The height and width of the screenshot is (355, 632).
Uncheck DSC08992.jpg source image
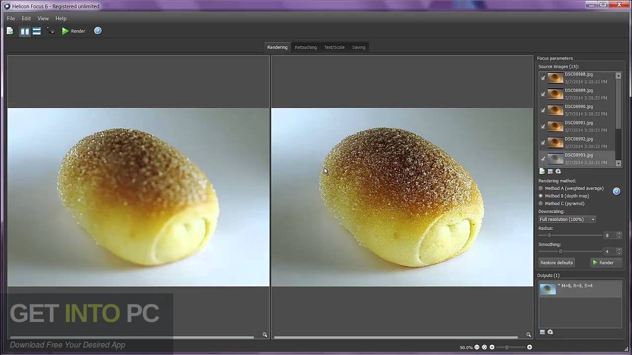pyautogui.click(x=543, y=143)
